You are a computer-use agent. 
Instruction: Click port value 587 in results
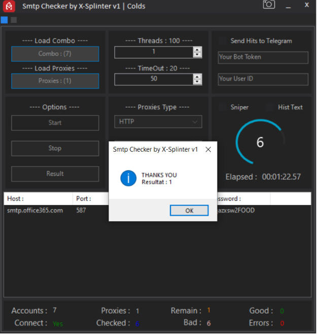pos(81,211)
